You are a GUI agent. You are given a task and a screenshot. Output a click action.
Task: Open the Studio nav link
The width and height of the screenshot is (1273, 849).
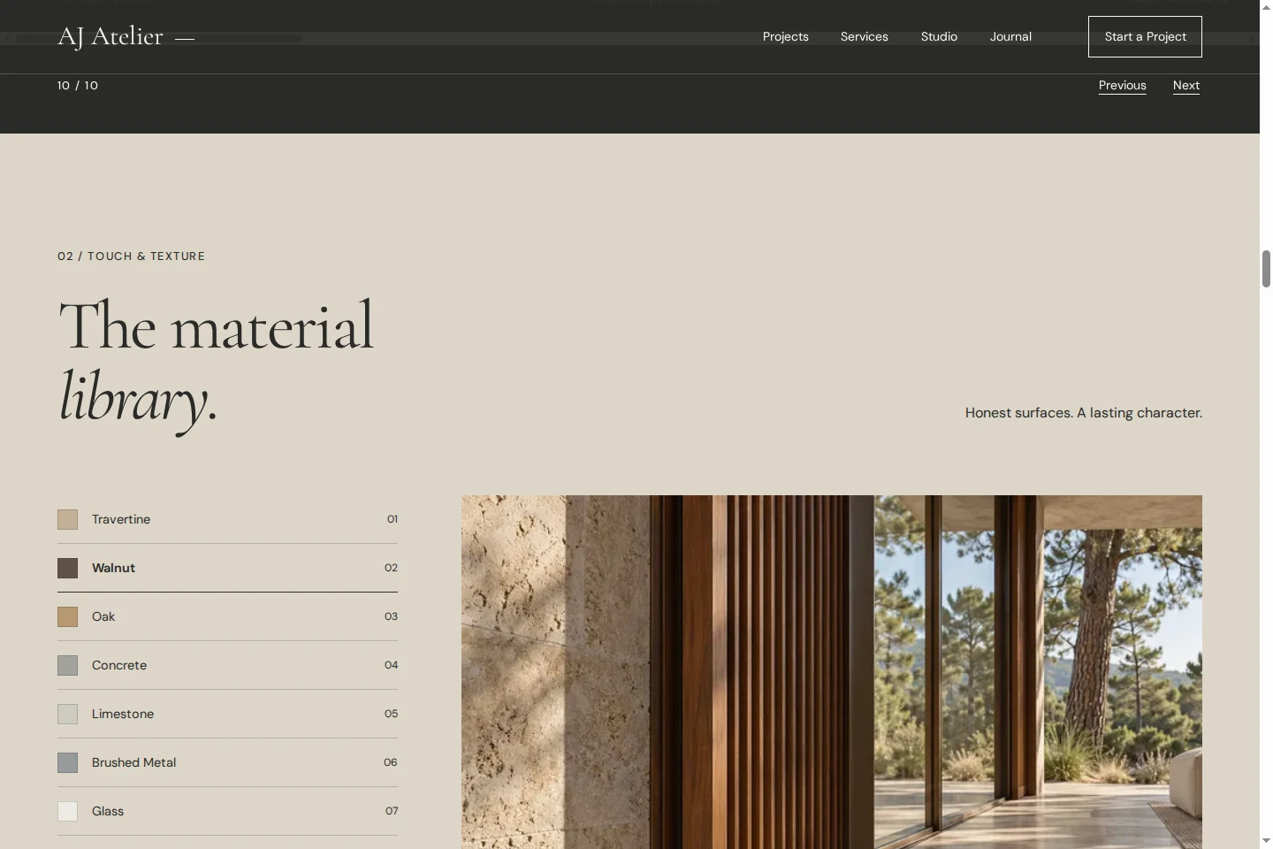939,37
